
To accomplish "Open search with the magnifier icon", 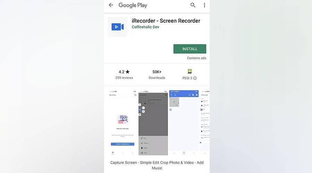I will [193, 5].
